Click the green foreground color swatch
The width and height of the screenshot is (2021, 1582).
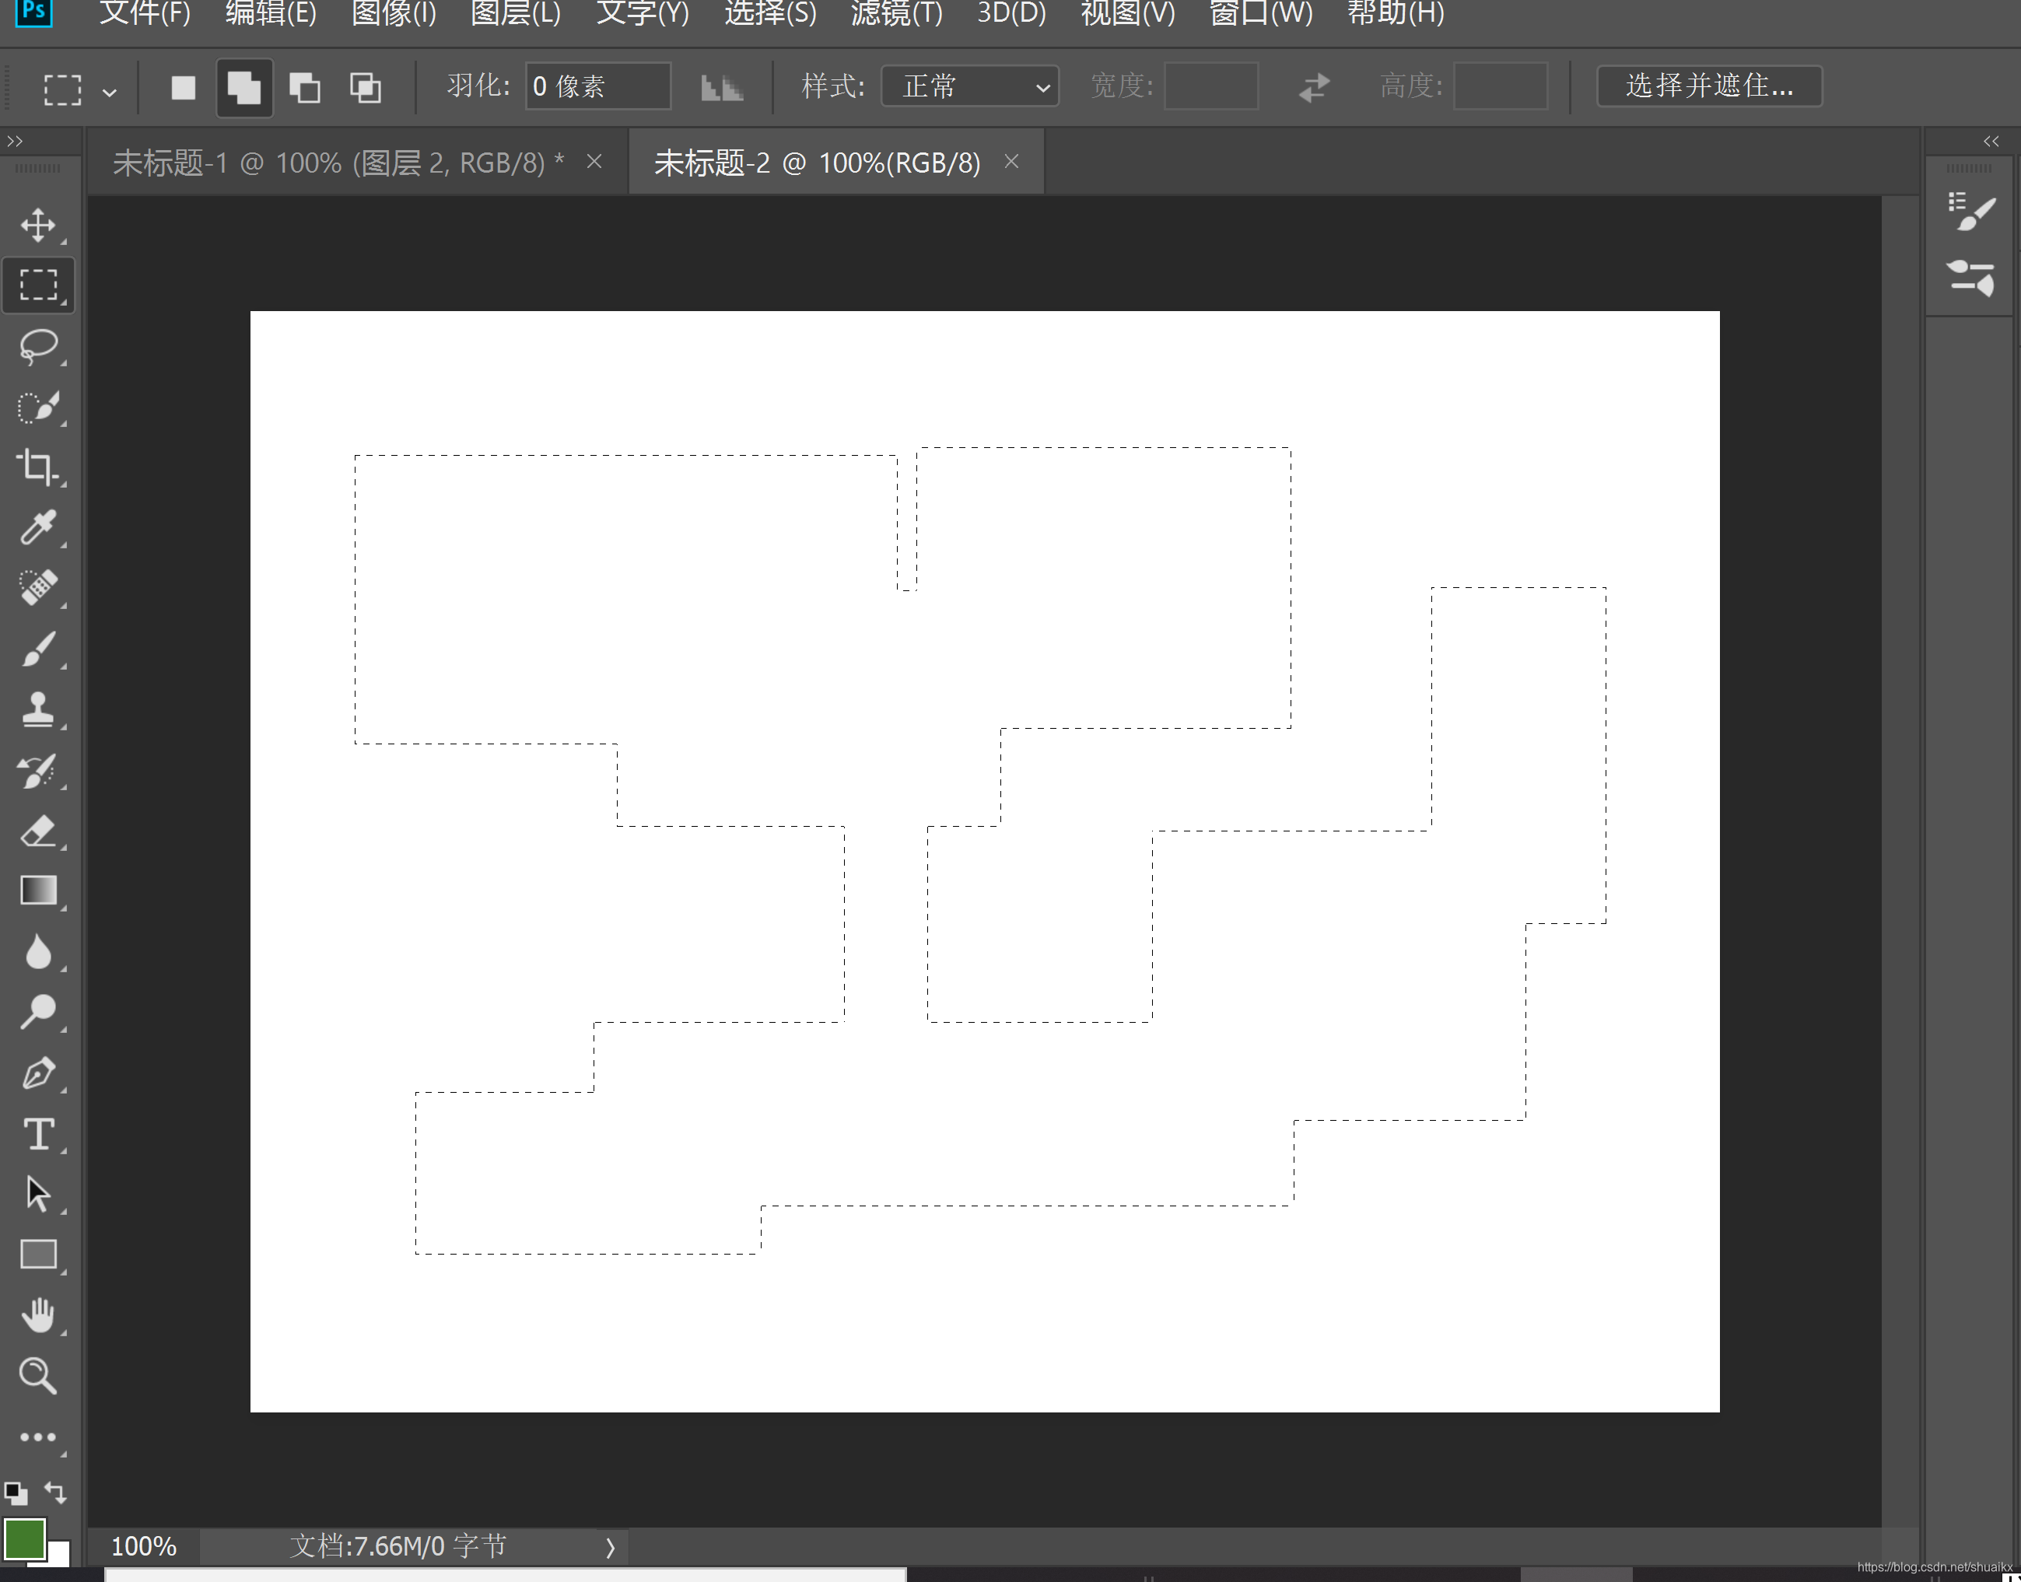[23, 1539]
